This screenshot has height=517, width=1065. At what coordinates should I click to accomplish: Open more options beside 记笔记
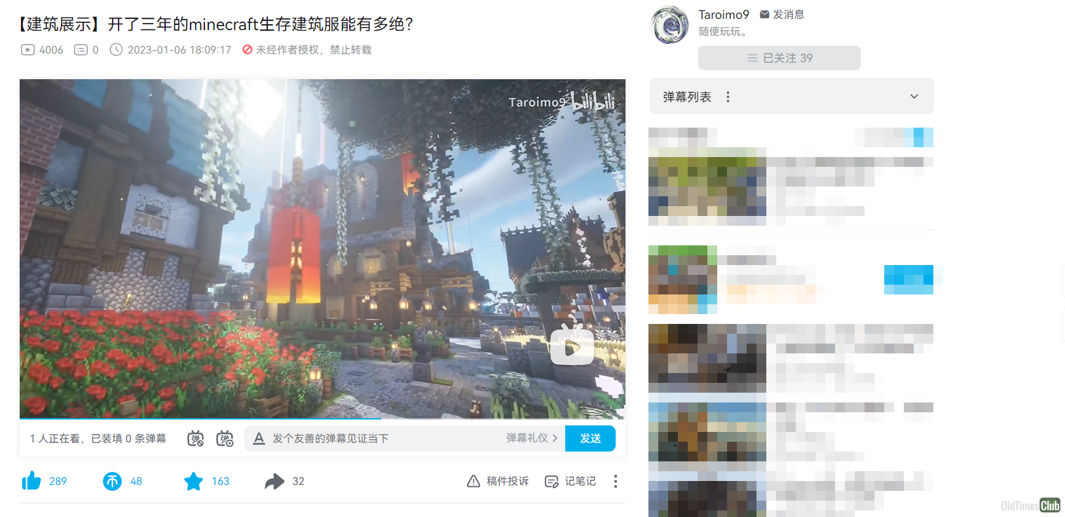tap(615, 482)
